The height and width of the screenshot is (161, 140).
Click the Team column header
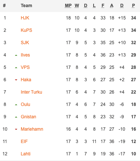[27, 6]
